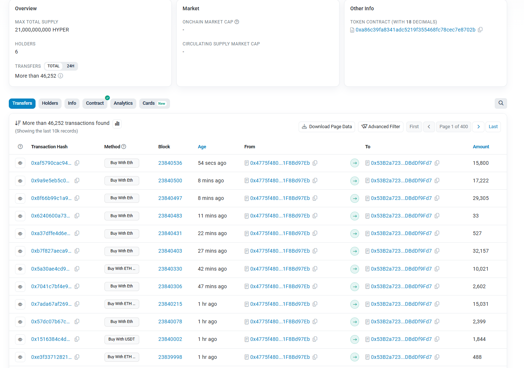Copy the HYPER token contract address
524x368 pixels.
click(x=480, y=30)
